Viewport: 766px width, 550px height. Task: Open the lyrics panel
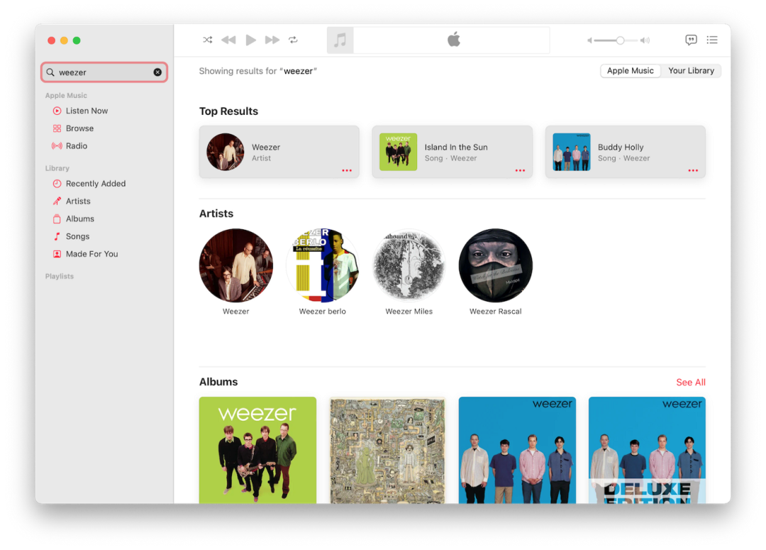(691, 40)
